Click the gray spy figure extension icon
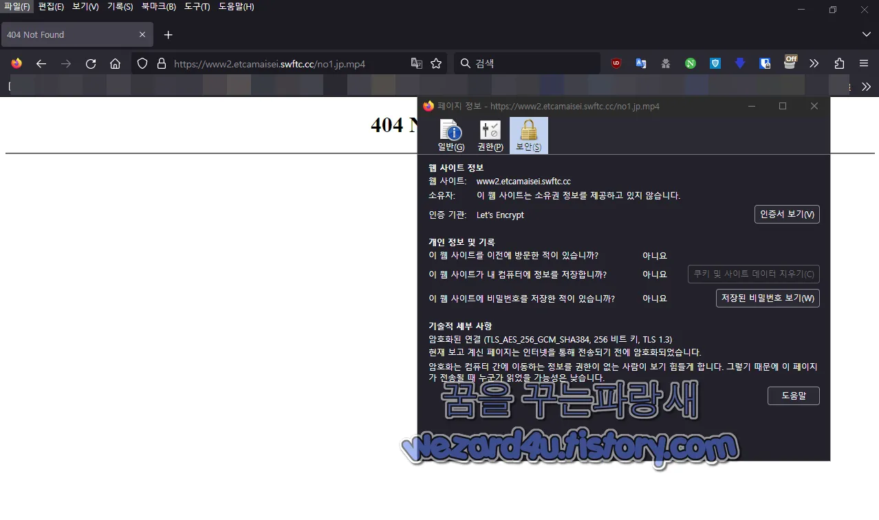 point(666,63)
